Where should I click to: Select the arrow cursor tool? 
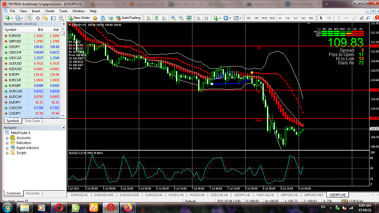click(x=321, y=18)
